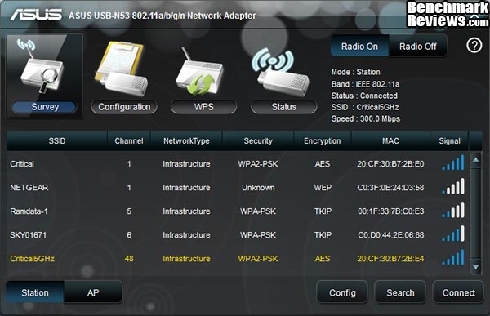Click TKIP encryption cell of Ramdata-1

click(x=323, y=211)
